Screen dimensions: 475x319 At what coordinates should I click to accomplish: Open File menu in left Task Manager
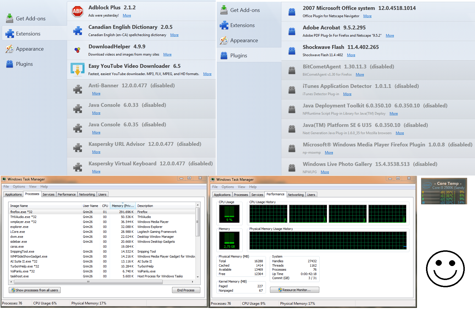(6, 187)
